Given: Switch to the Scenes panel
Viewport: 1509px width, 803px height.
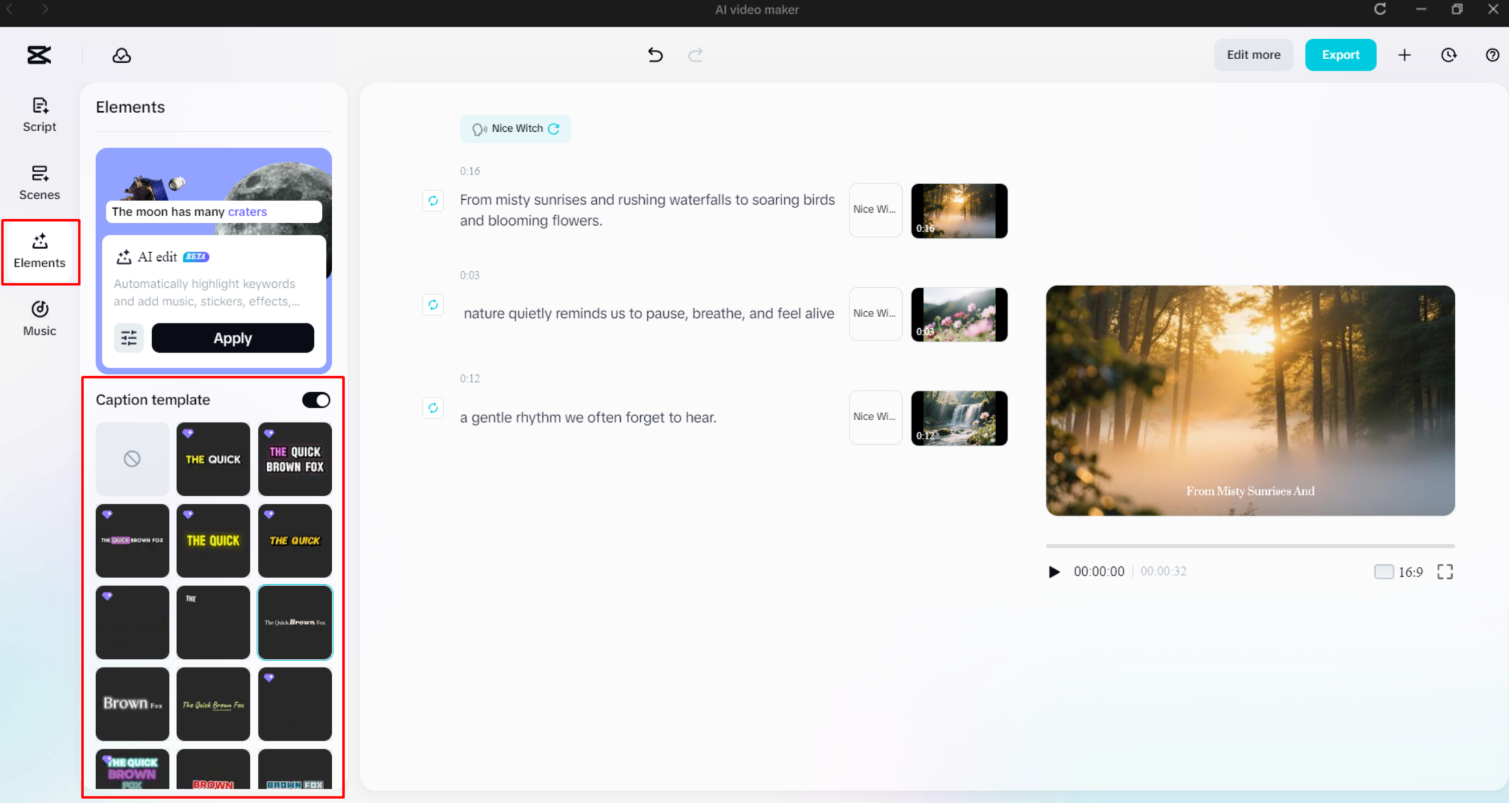Looking at the screenshot, I should click(x=39, y=183).
